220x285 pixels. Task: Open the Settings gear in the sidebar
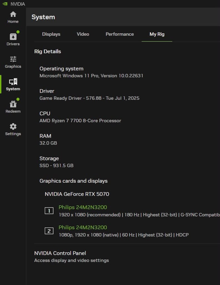point(13,129)
